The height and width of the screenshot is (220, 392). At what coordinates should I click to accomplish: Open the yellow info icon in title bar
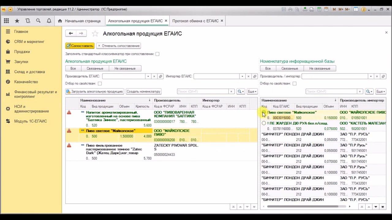[x=364, y=9]
